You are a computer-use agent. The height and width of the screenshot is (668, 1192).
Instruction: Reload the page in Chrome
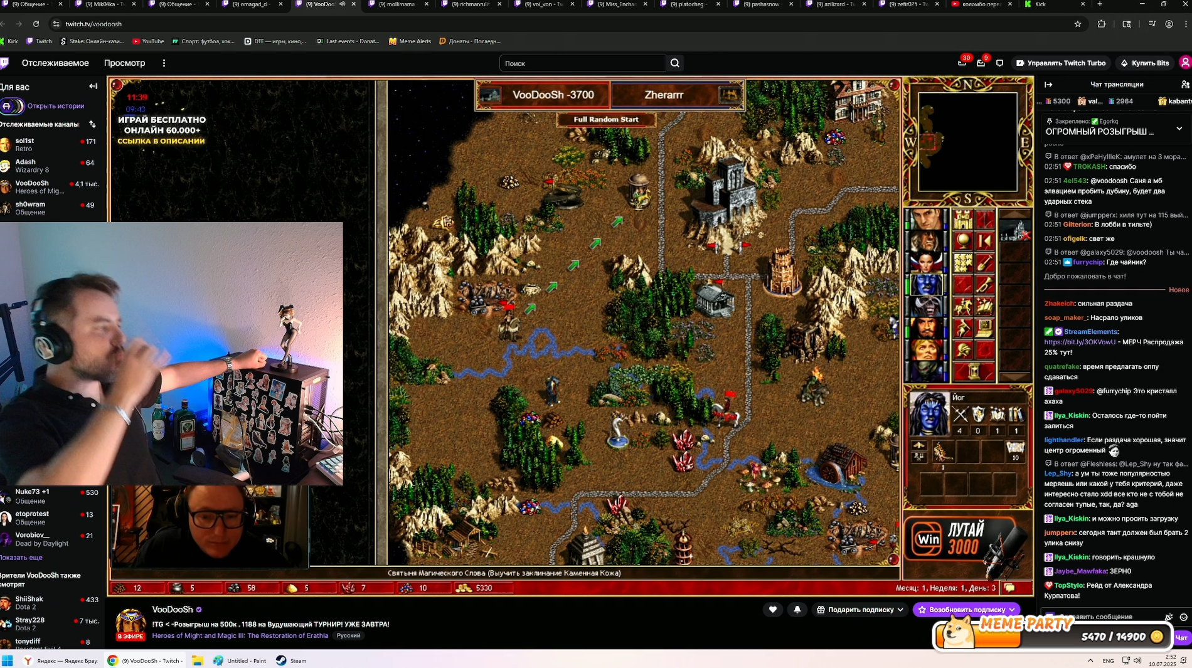point(36,24)
